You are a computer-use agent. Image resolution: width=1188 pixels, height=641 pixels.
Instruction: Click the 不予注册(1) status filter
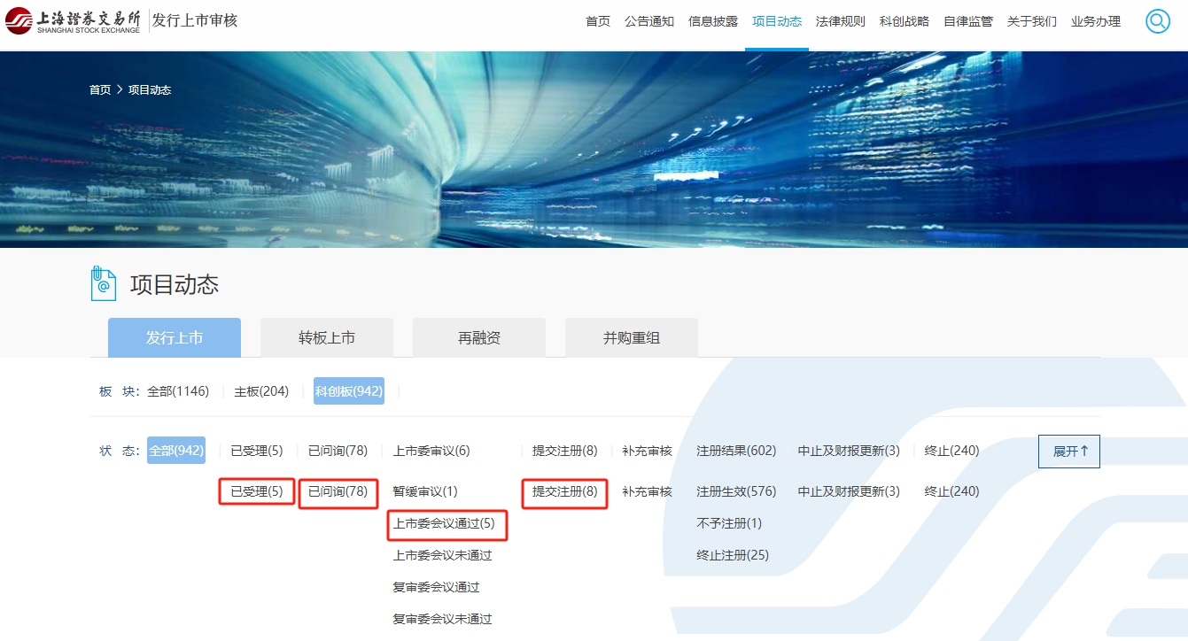pos(729,523)
